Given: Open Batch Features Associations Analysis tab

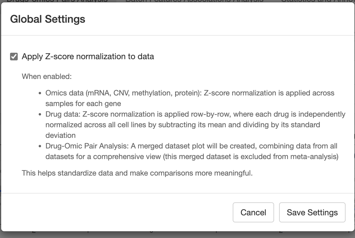Looking at the screenshot, I should click(x=194, y=1).
